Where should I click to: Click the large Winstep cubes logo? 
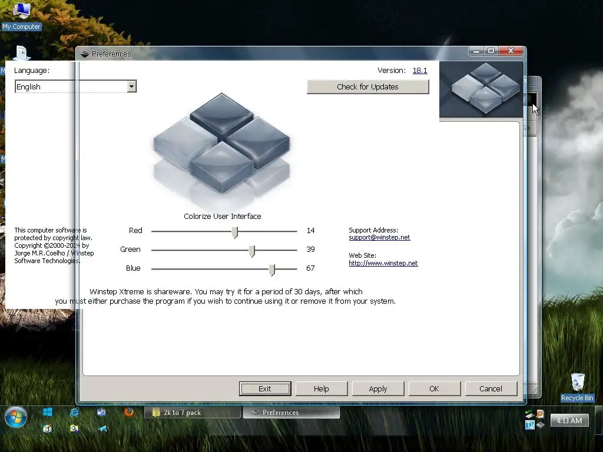(222, 143)
